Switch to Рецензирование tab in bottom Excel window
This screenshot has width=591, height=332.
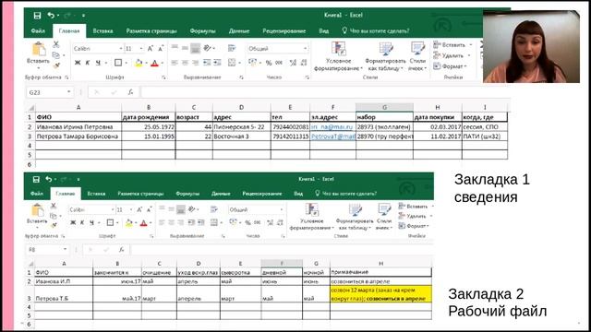tap(262, 194)
